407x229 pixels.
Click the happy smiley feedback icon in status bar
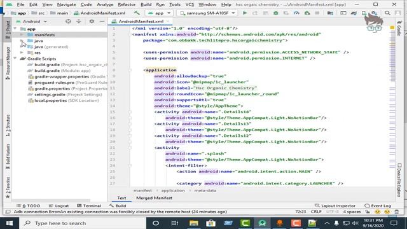pyautogui.click(x=377, y=212)
